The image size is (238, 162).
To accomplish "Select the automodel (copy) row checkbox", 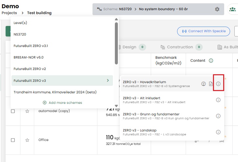I will (13, 111).
